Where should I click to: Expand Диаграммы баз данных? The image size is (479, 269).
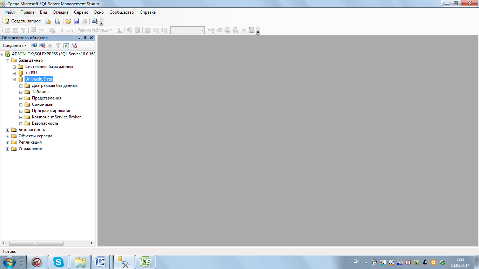point(21,85)
